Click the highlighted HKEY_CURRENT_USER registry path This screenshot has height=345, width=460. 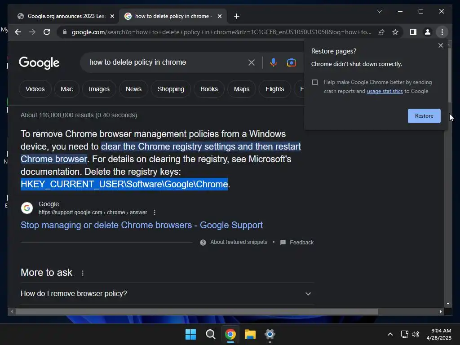[124, 184]
